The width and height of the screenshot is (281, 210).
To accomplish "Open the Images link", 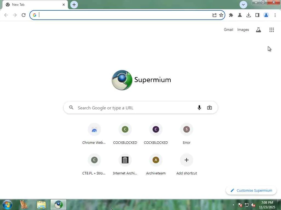I will click(x=243, y=30).
